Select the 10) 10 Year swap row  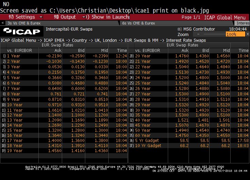(64, 105)
